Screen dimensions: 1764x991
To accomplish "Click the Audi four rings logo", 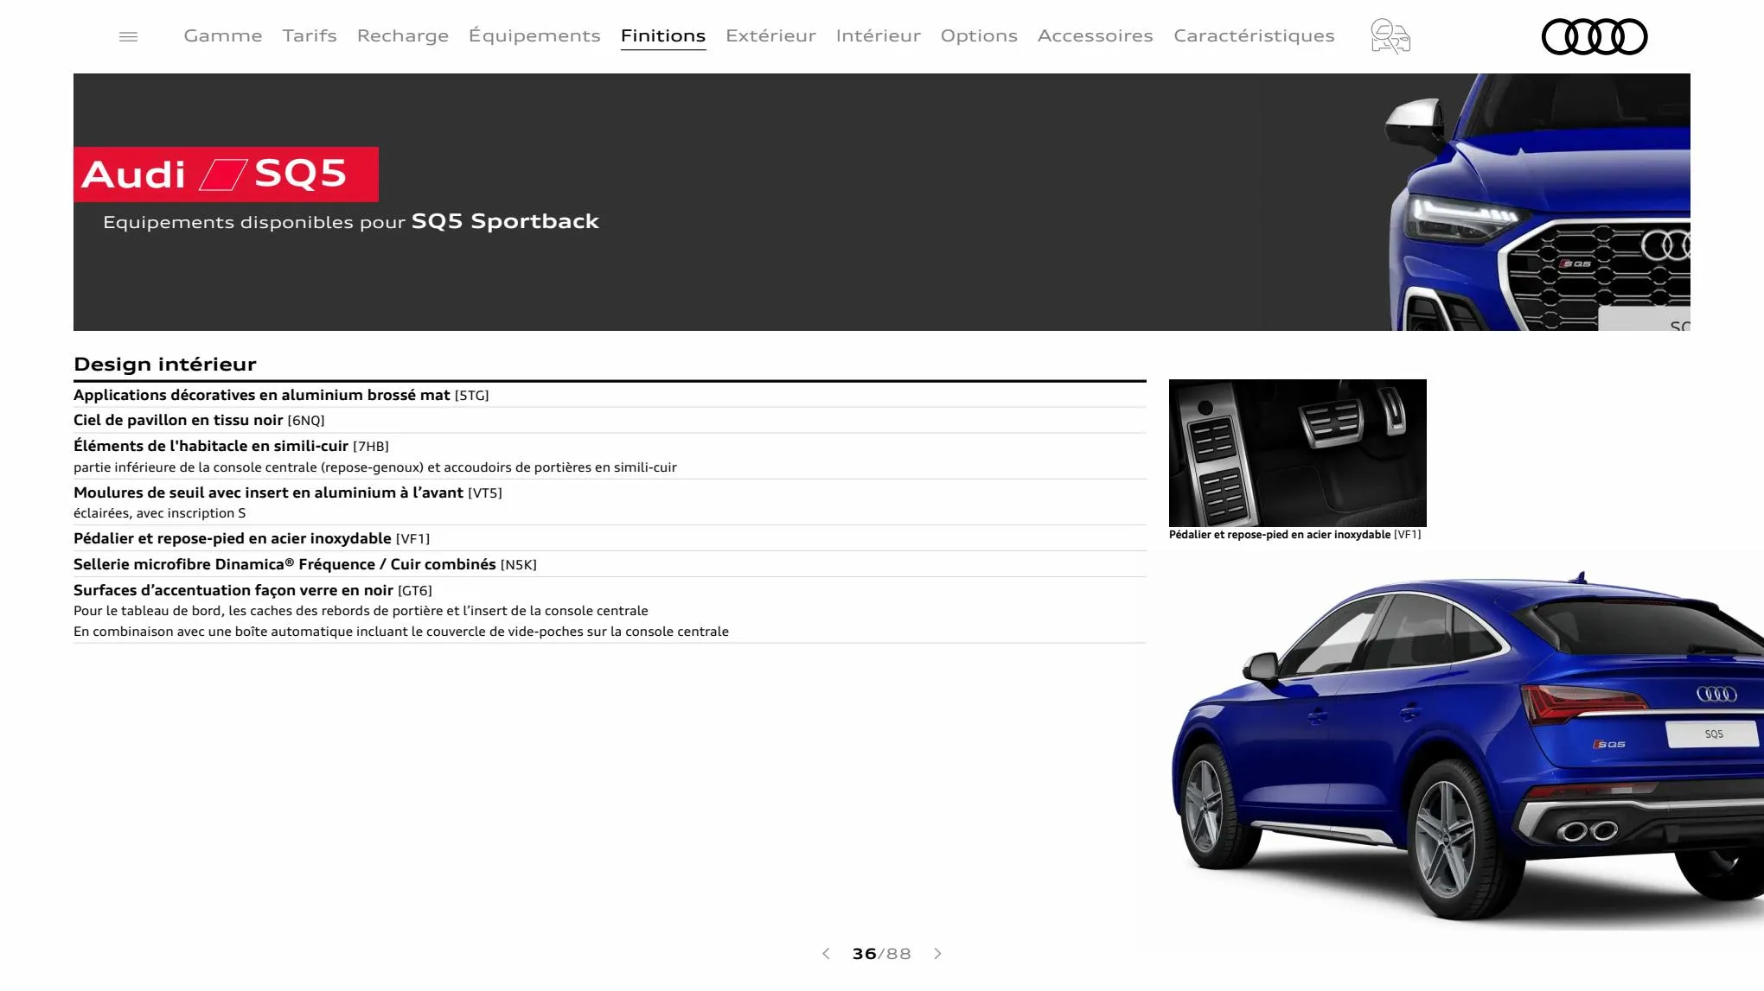I will pos(1595,36).
